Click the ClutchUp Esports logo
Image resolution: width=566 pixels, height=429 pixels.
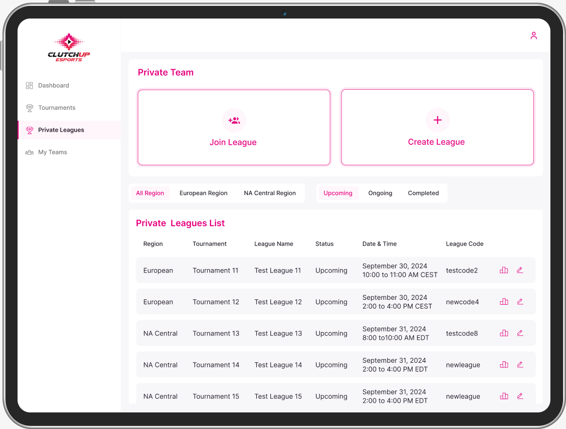pos(69,48)
